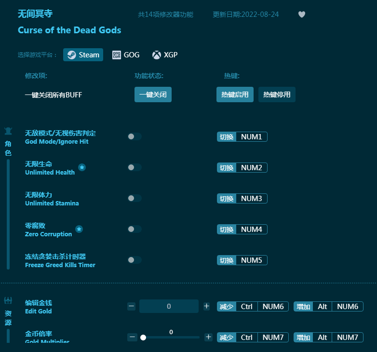The height and width of the screenshot is (352, 377).
Task: Click NUM1 hotkey for God Mode
Action: coord(252,137)
